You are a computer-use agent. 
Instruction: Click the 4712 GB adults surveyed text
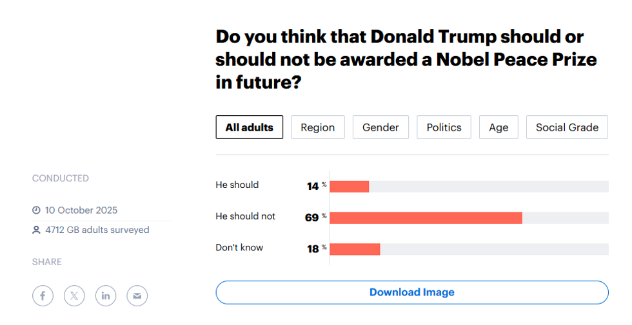pyautogui.click(x=97, y=230)
